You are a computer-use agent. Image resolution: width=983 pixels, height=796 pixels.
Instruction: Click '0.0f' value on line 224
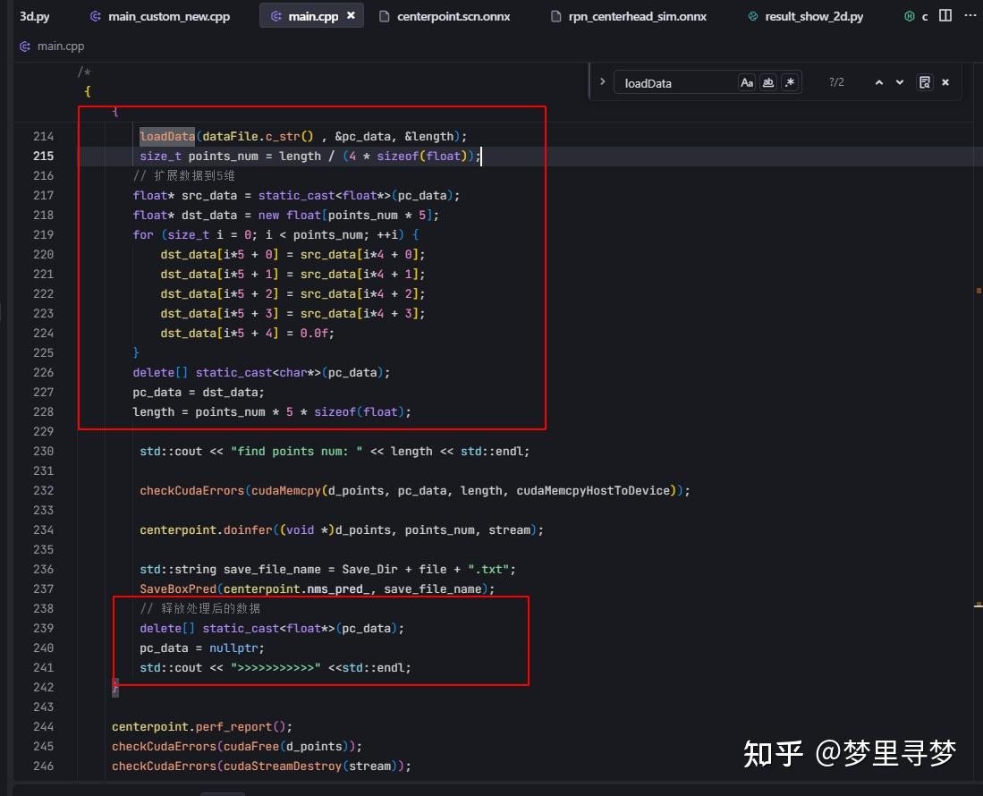pyautogui.click(x=313, y=334)
